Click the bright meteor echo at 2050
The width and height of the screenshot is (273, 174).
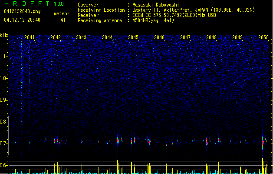tap(263, 142)
